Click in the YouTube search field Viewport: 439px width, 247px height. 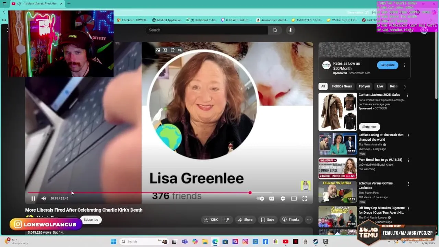(206, 30)
